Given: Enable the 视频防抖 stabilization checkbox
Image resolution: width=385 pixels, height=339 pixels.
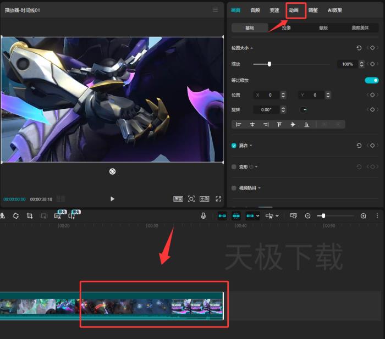Looking at the screenshot, I should pyautogui.click(x=234, y=188).
